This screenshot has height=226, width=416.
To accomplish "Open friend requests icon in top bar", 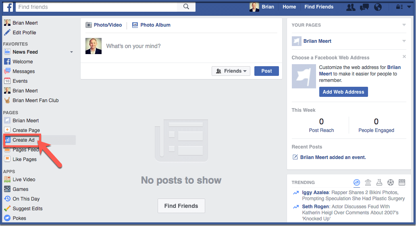I will click(x=351, y=7).
